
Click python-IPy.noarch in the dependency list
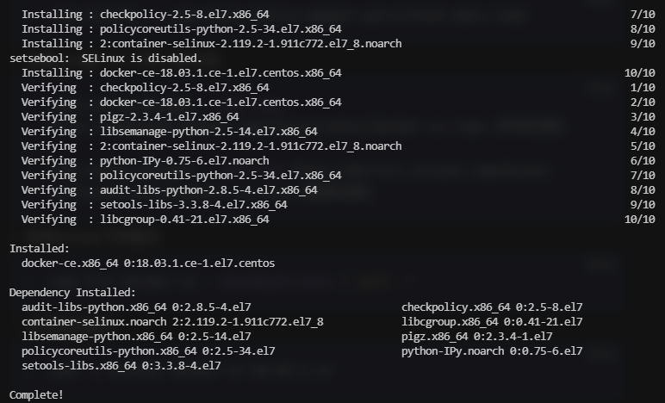492,351
